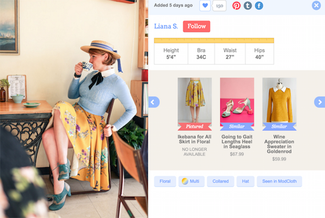Share the look on Pinterest

click(x=236, y=6)
